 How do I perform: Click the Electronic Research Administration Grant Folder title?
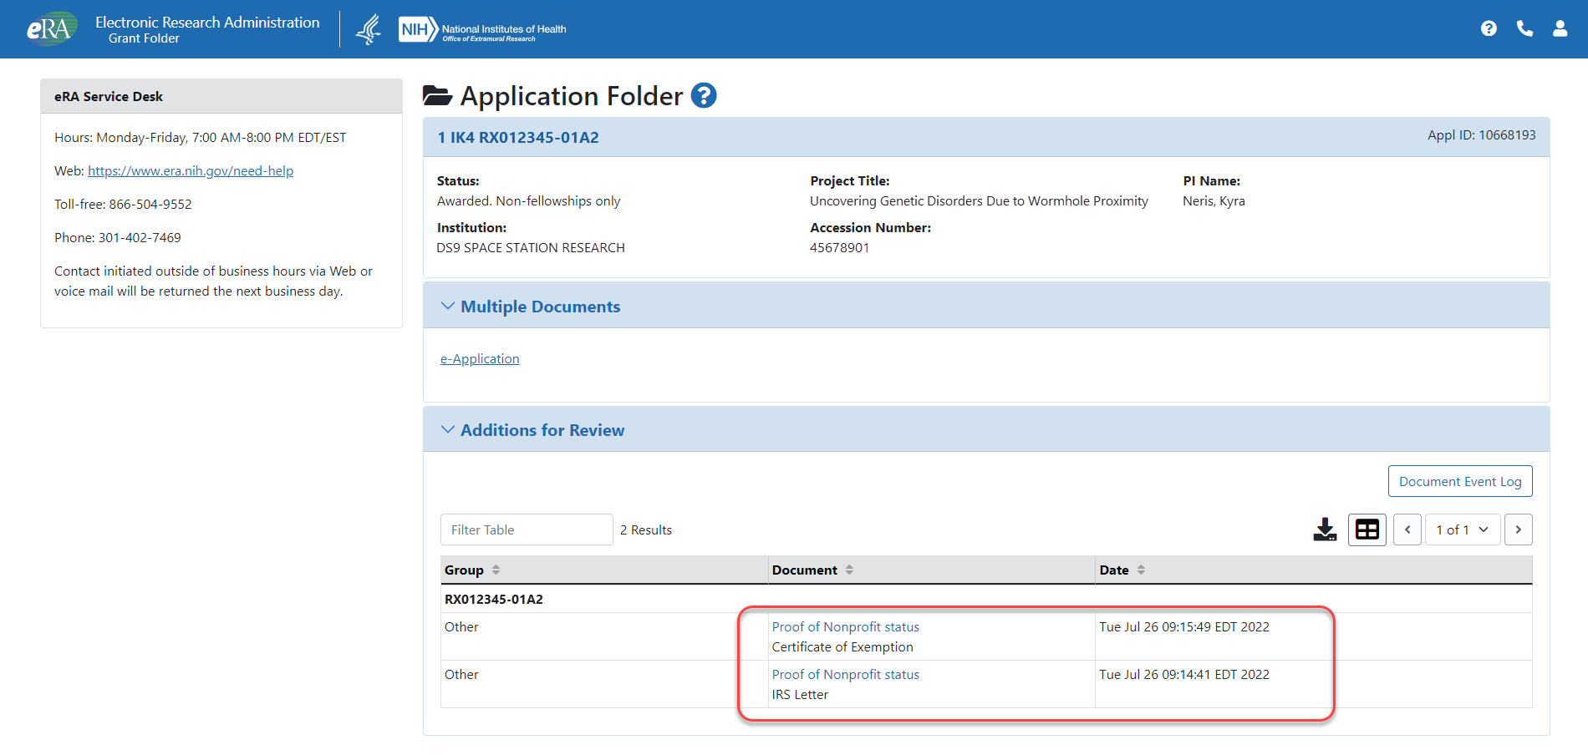pyautogui.click(x=207, y=29)
